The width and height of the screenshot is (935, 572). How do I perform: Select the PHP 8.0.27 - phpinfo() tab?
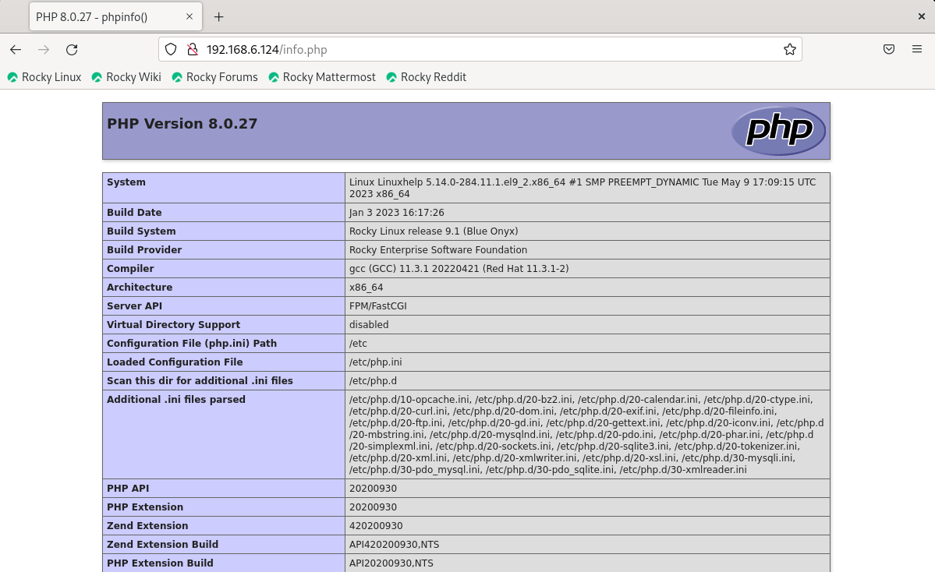pyautogui.click(x=115, y=16)
